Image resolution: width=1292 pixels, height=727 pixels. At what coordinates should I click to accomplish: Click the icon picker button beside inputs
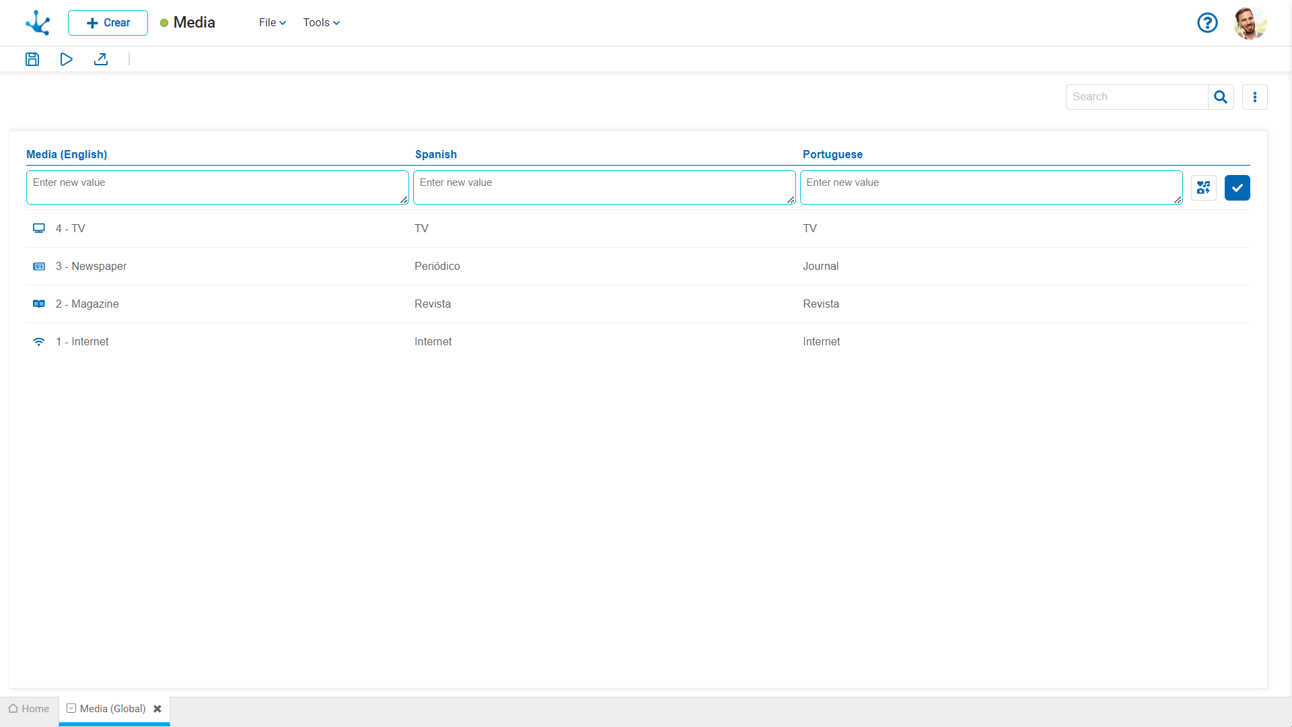coord(1203,188)
